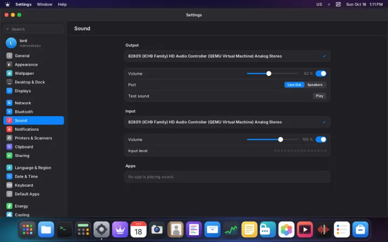Open the password manager lock app in dock

tap(268, 230)
